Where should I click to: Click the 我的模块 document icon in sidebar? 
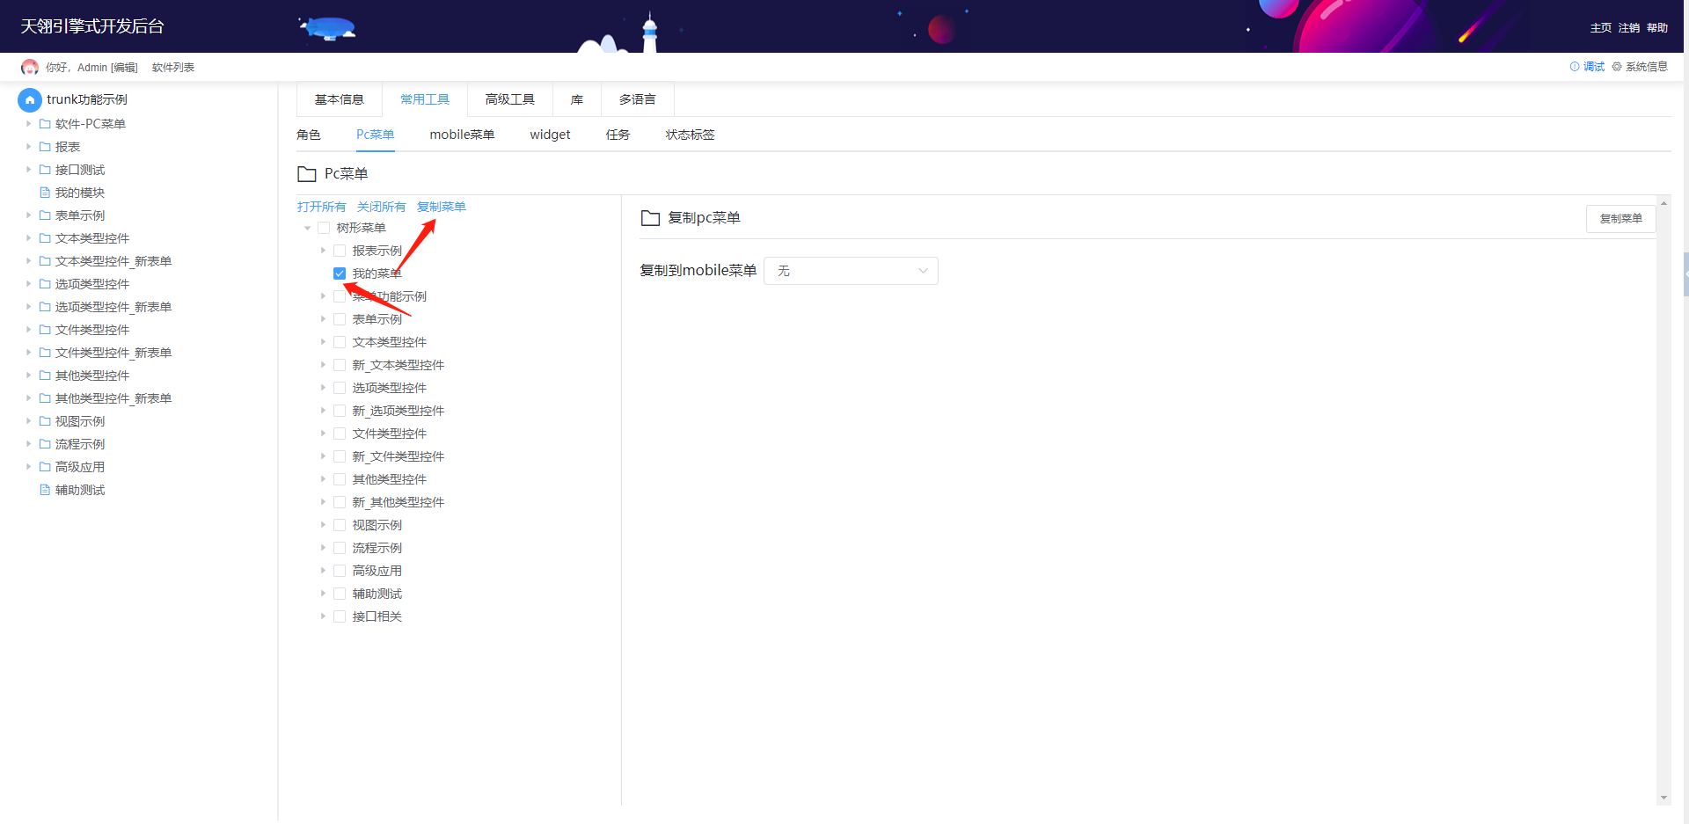[x=45, y=193]
